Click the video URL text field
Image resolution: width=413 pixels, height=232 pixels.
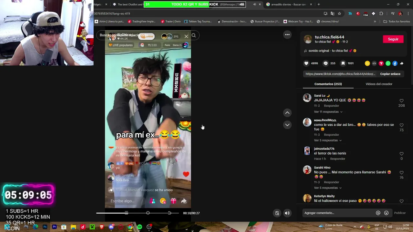[x=340, y=74]
